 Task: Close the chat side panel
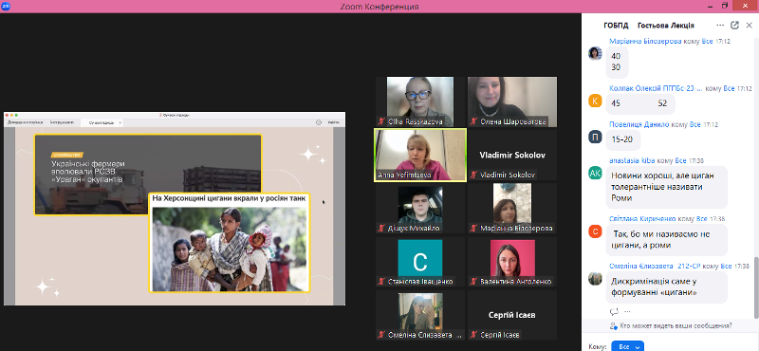pyautogui.click(x=749, y=26)
